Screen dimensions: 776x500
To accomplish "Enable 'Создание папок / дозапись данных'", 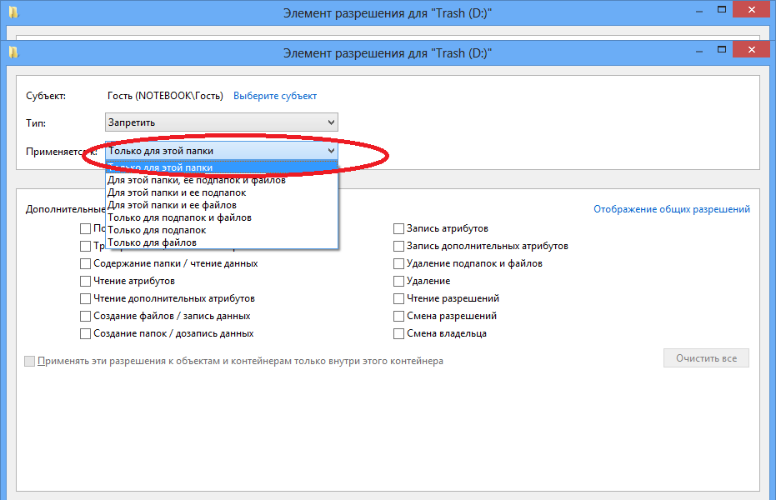I will pyautogui.click(x=85, y=333).
